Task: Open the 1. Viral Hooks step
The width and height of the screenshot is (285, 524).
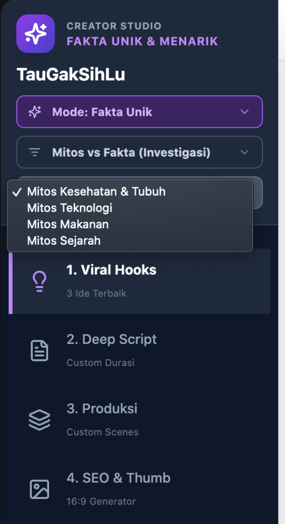Action: [x=140, y=281]
